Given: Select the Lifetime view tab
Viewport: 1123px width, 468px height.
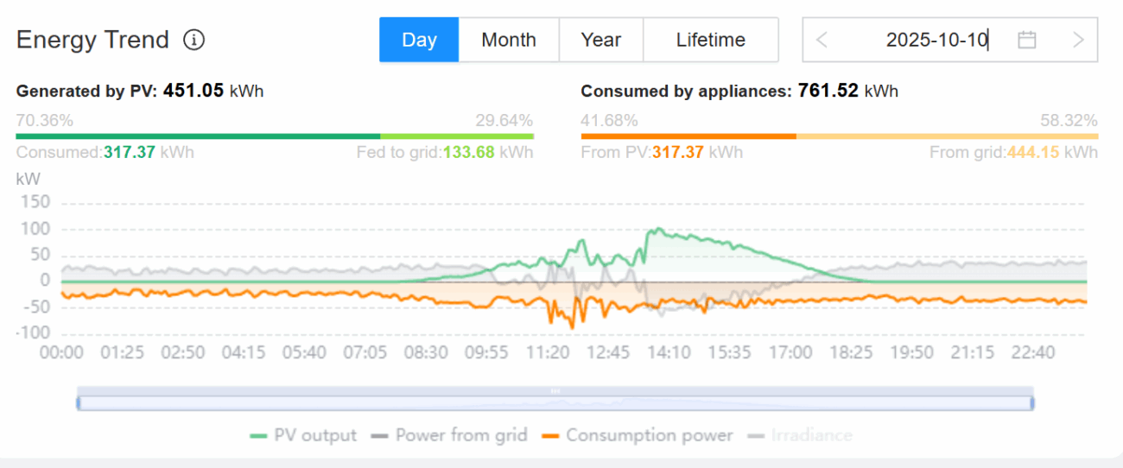Looking at the screenshot, I should 710,40.
